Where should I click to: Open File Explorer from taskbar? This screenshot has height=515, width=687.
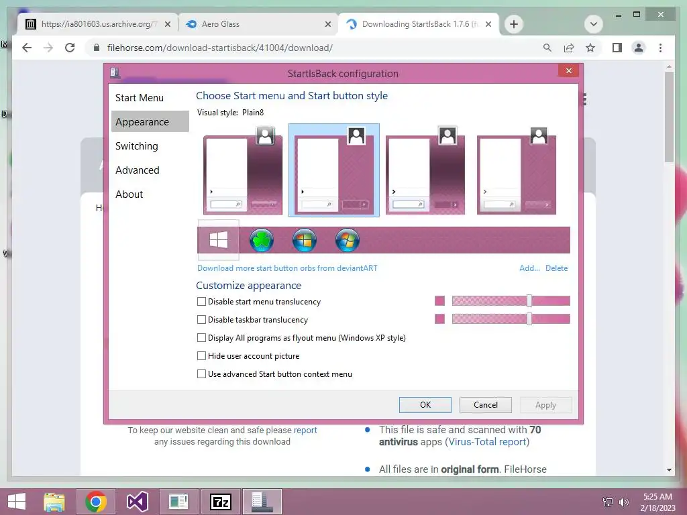pos(54,502)
